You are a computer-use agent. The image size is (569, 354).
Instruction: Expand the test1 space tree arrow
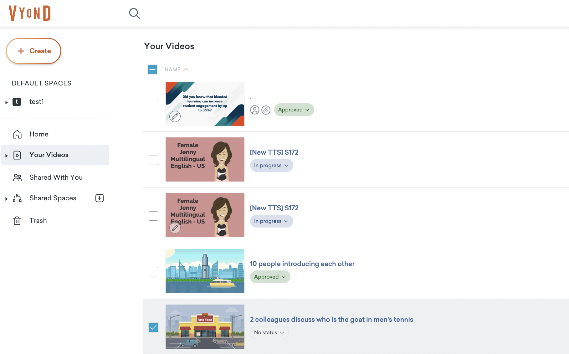(6, 102)
